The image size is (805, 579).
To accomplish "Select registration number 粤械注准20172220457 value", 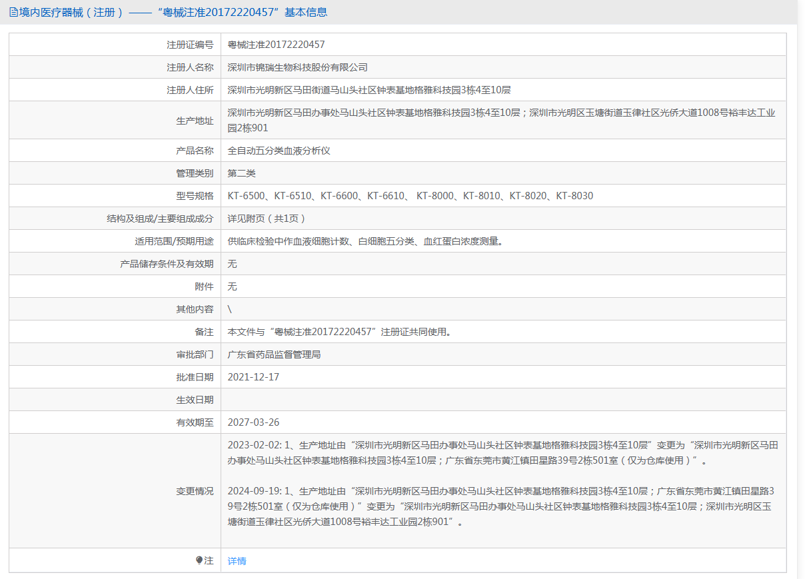I will click(x=277, y=45).
